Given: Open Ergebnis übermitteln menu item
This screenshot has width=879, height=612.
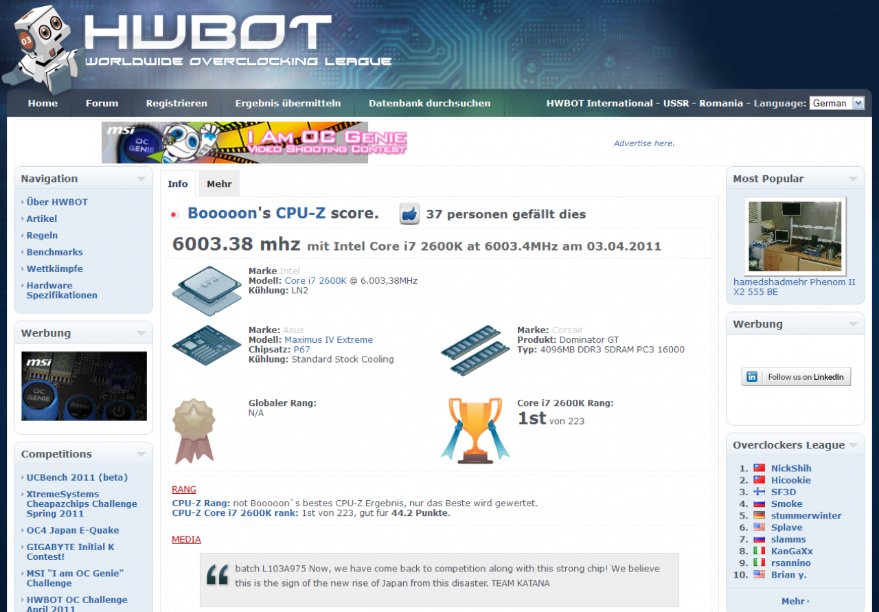Looking at the screenshot, I should click(x=288, y=103).
